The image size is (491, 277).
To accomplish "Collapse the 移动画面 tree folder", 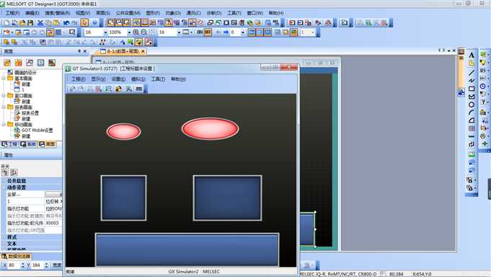I will click(x=4, y=124).
